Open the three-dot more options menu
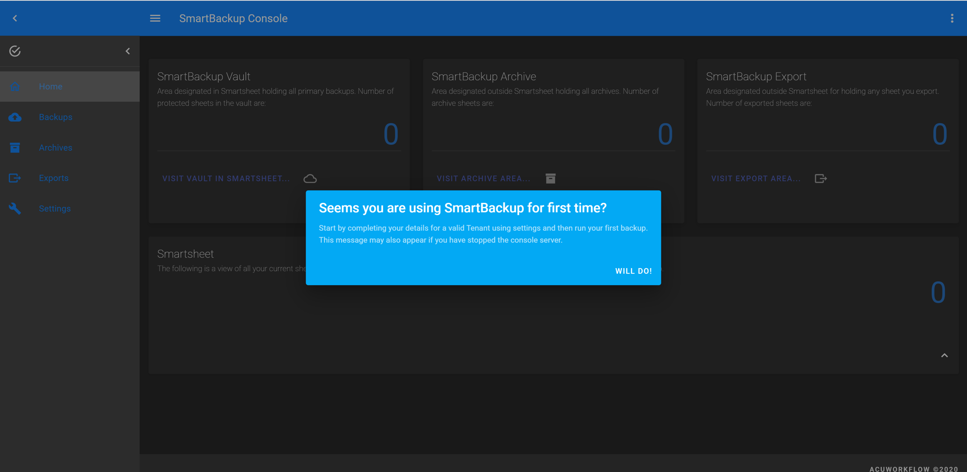The height and width of the screenshot is (472, 967). [x=952, y=18]
